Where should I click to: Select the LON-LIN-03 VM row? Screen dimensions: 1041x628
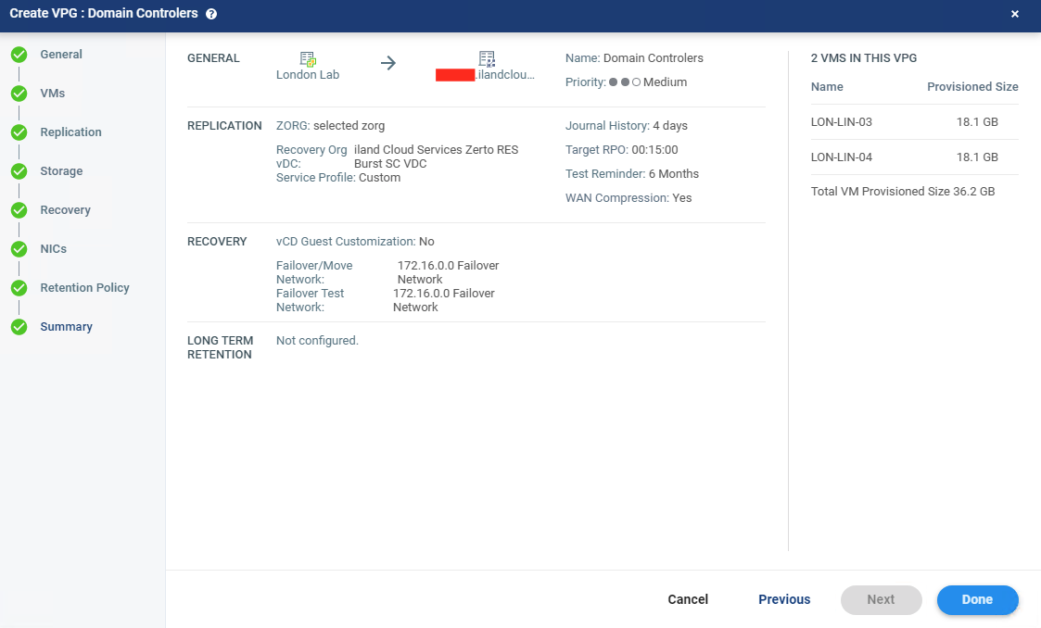coord(913,122)
